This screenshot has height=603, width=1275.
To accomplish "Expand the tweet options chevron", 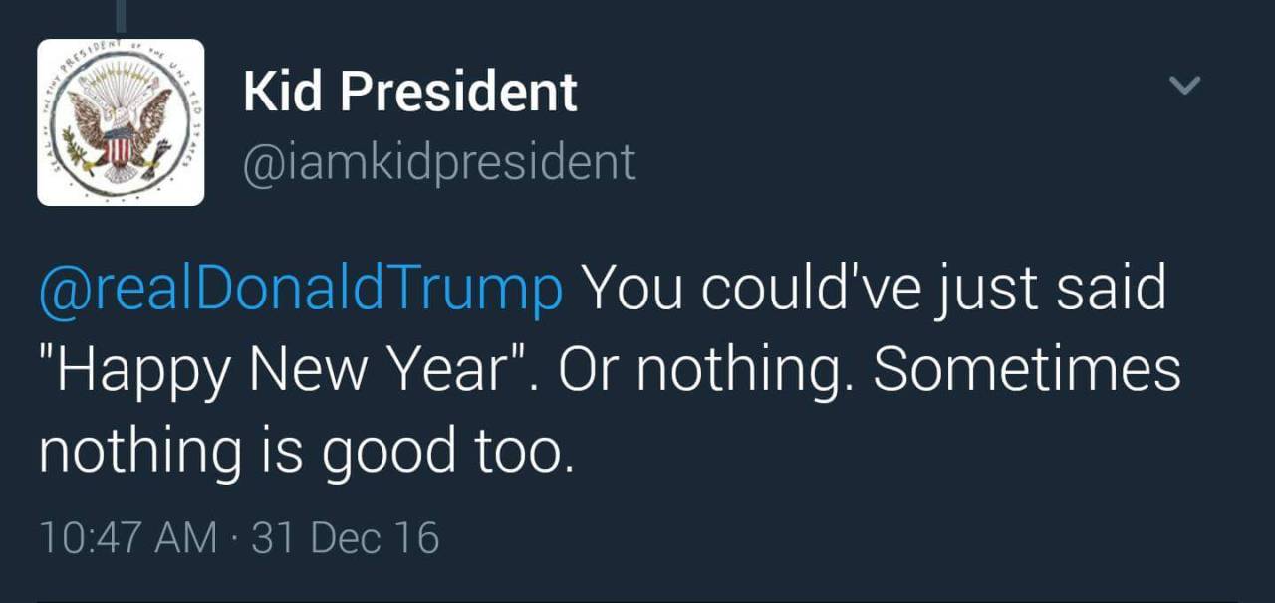I will click(1184, 86).
